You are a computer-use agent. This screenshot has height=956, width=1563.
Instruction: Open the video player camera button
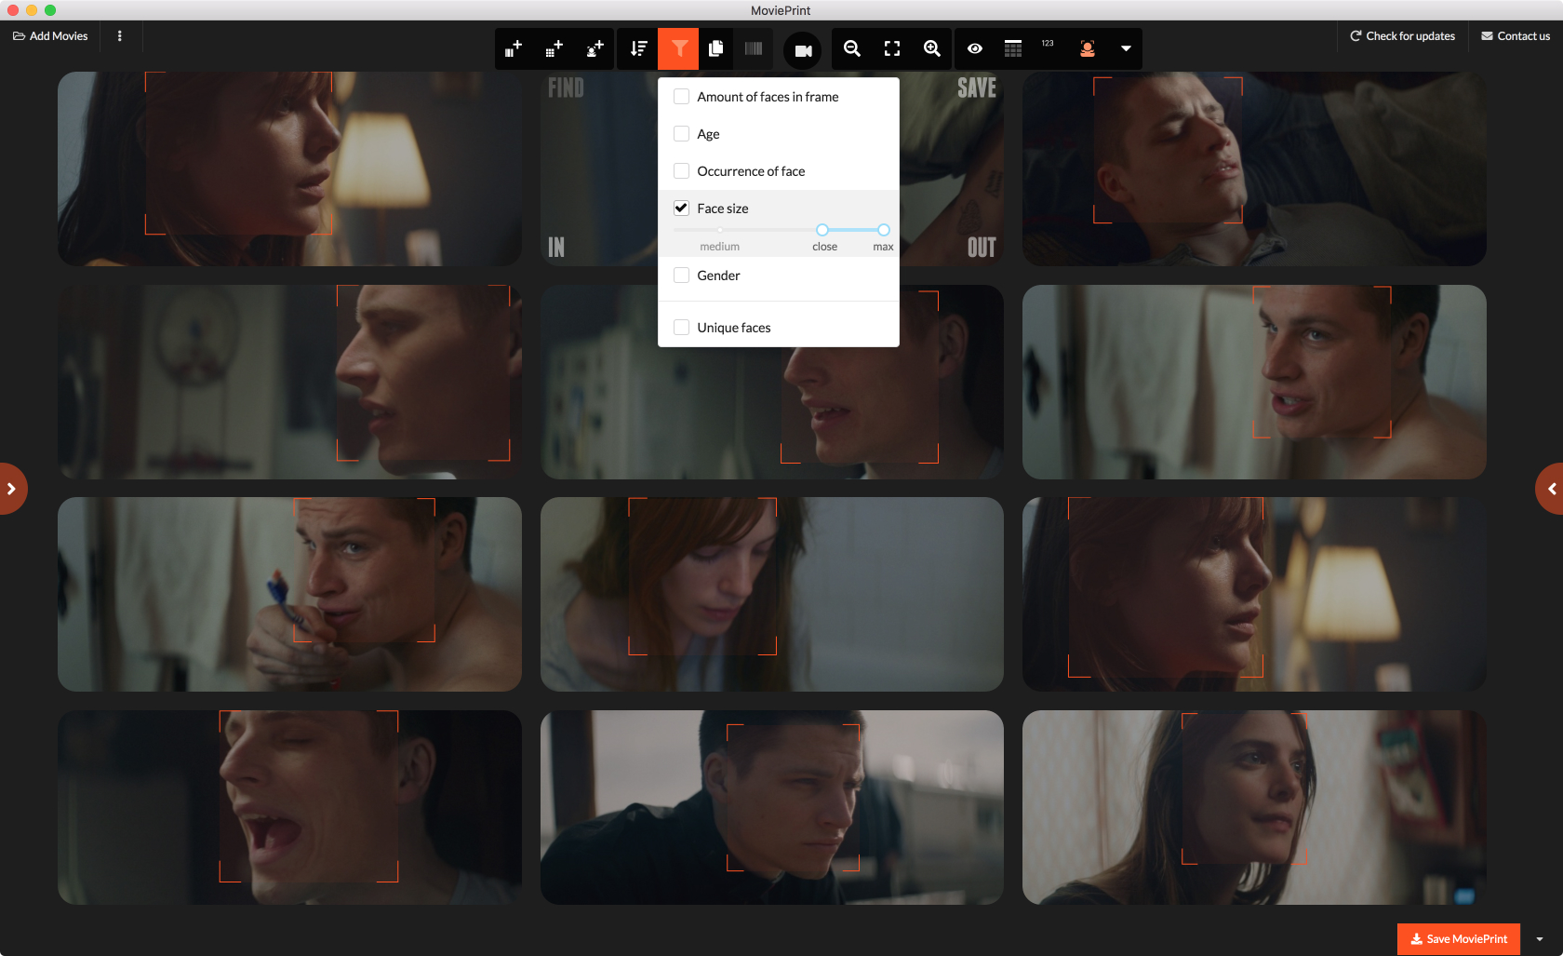pos(803,50)
